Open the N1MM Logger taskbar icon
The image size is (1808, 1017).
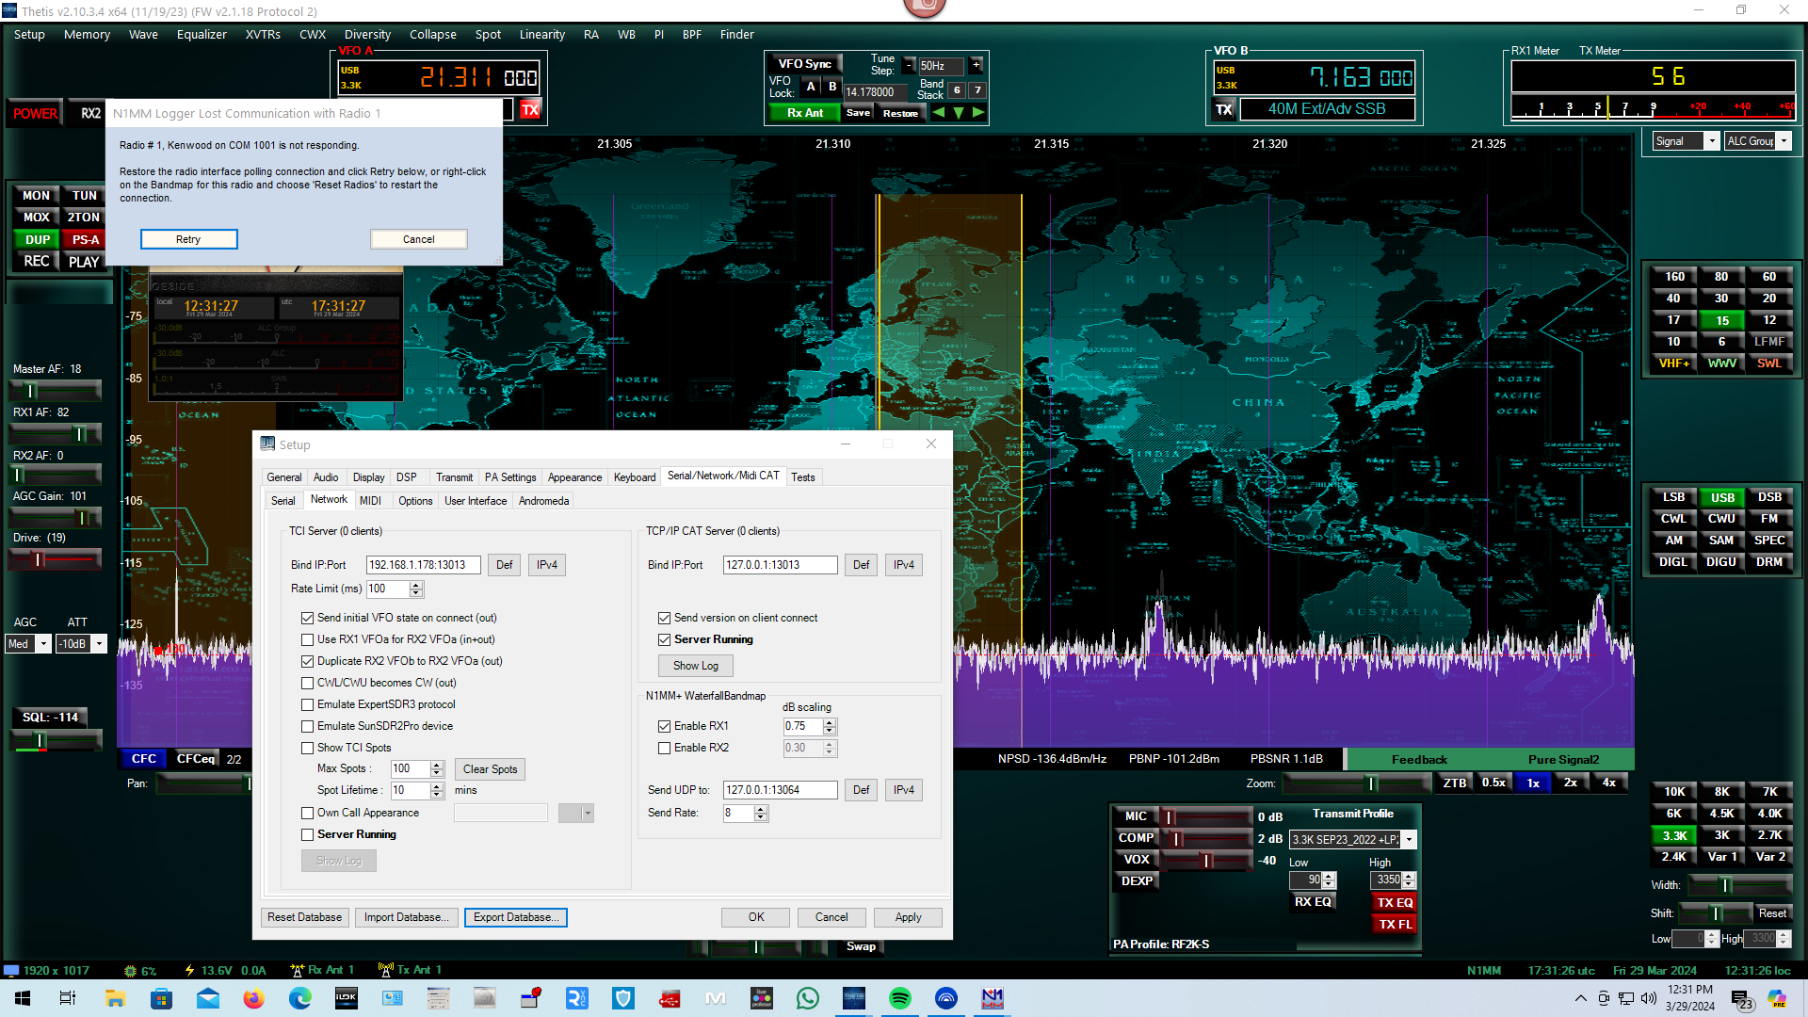pos(993,998)
